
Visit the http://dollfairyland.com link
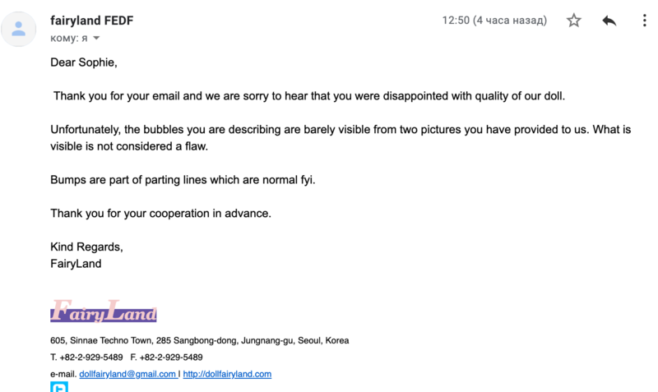pyautogui.click(x=227, y=374)
